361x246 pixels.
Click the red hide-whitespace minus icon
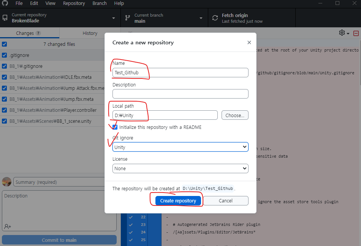pos(356,33)
